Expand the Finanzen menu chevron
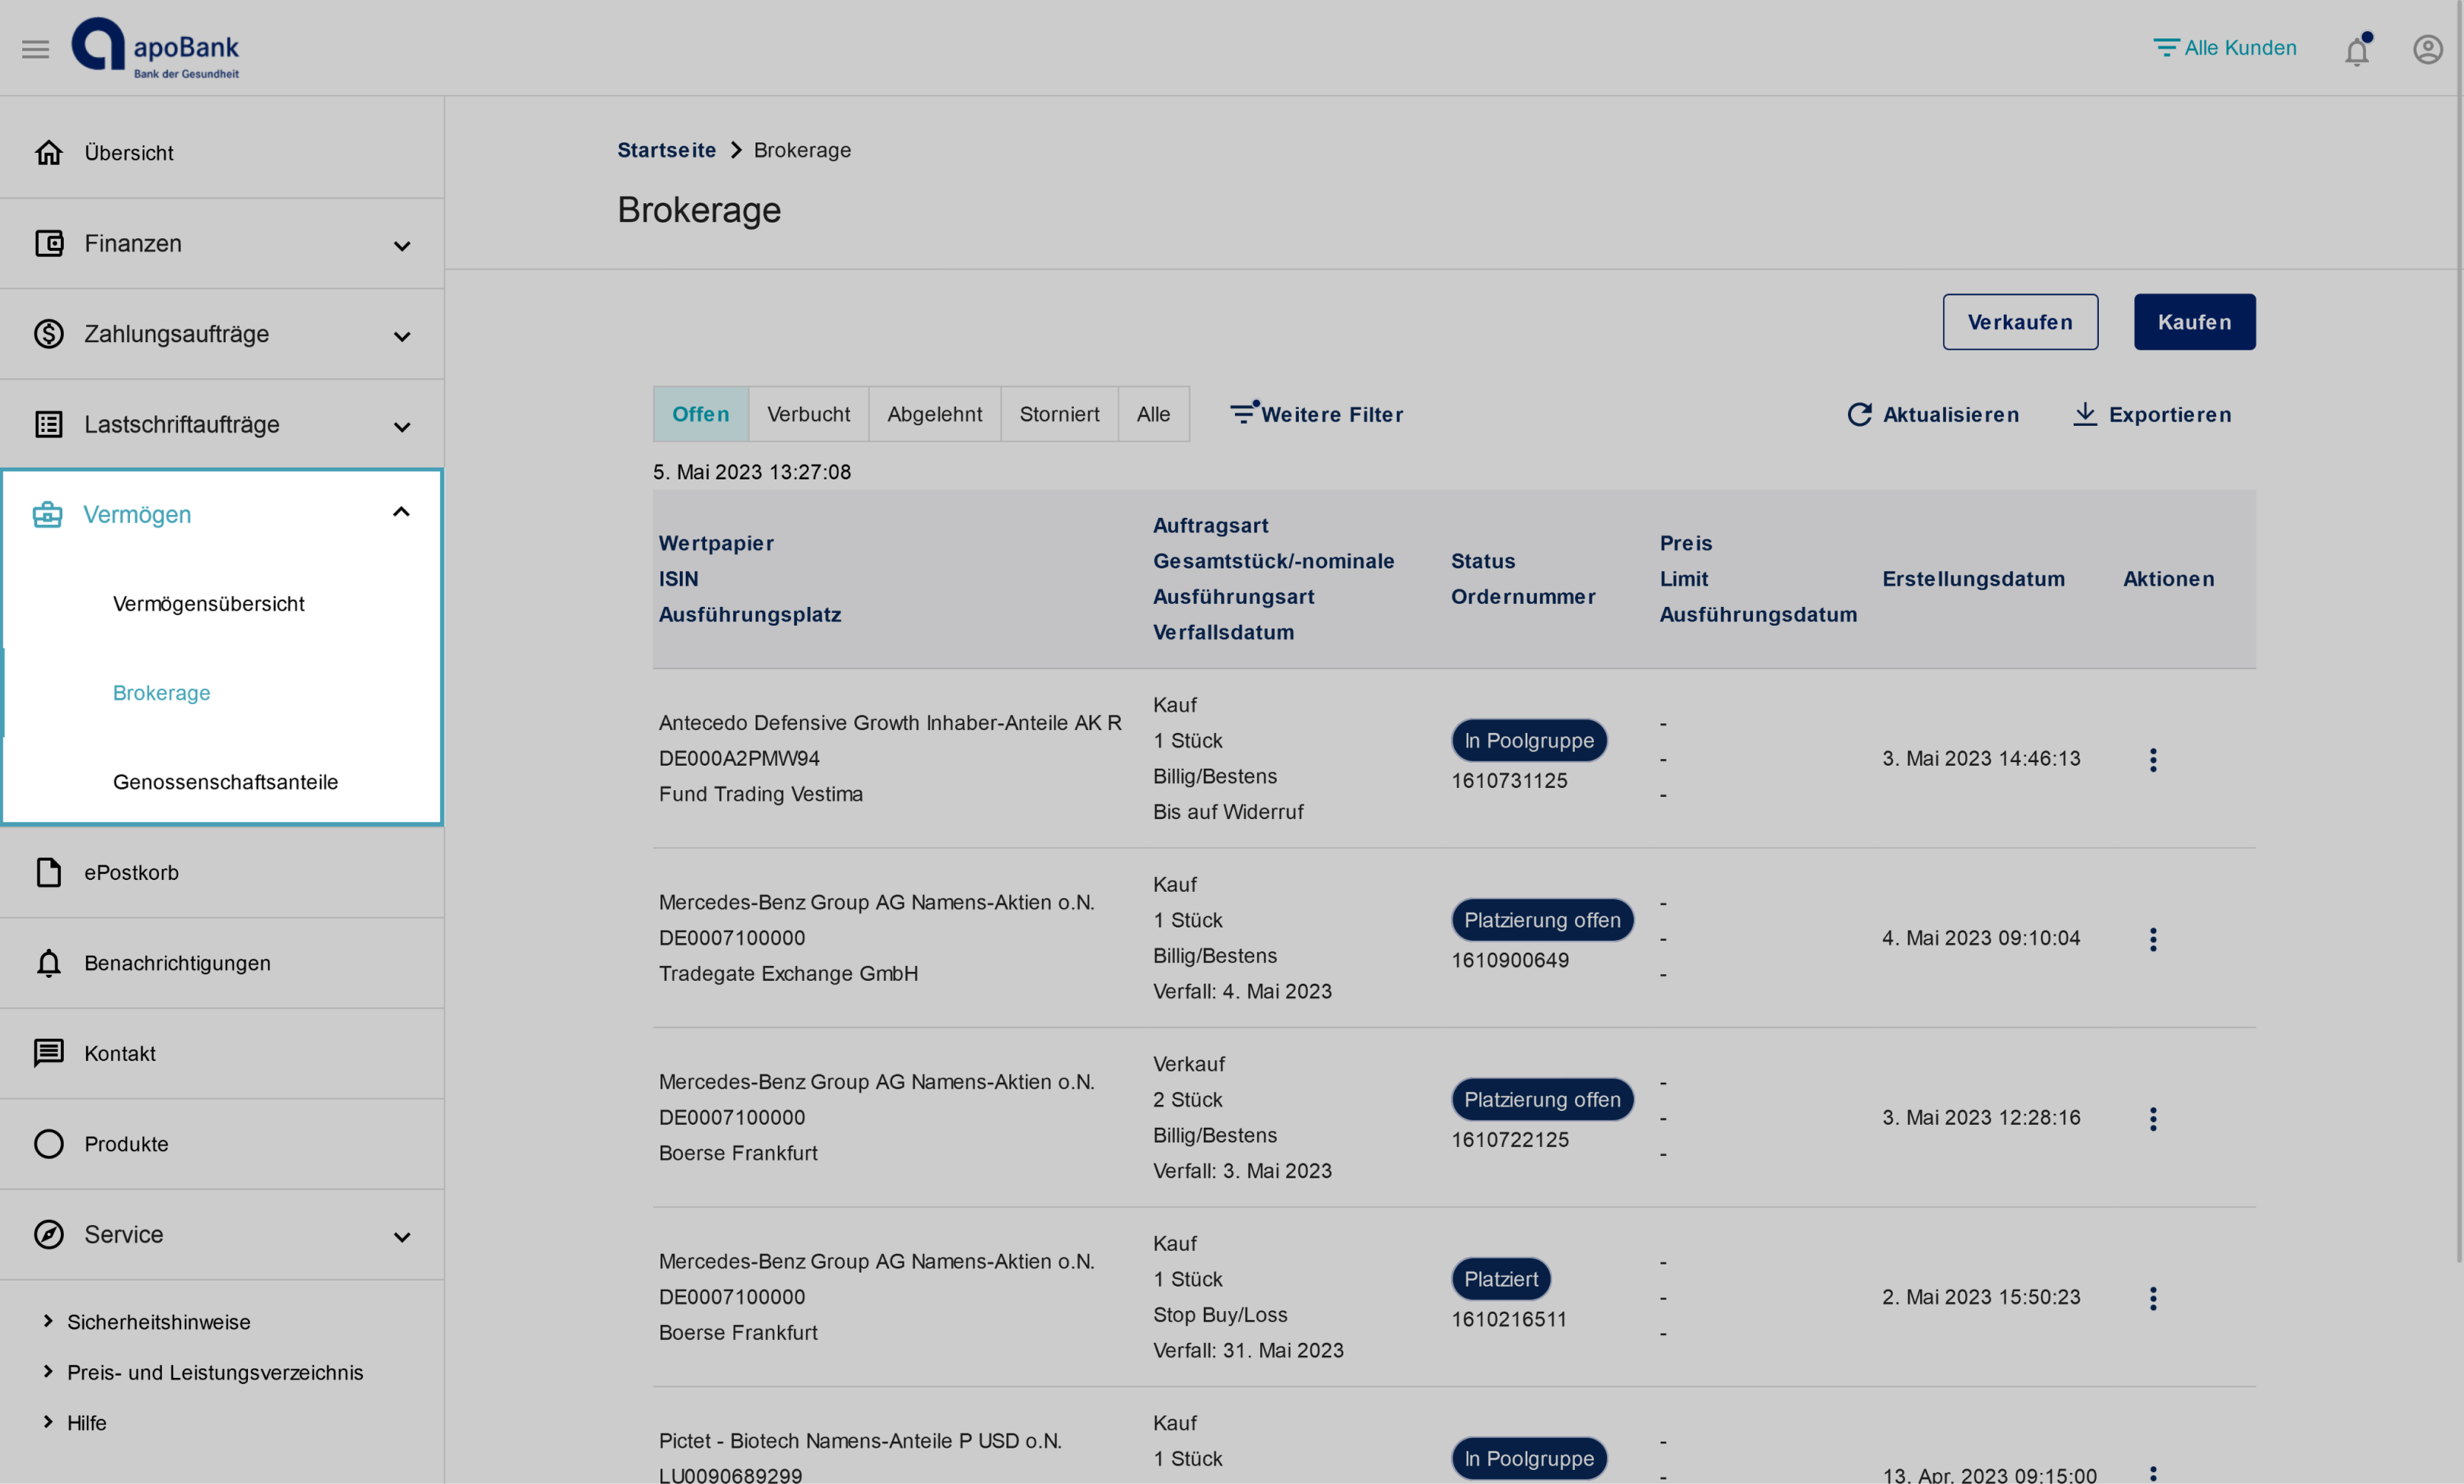The width and height of the screenshot is (2464, 1484). pos(402,245)
